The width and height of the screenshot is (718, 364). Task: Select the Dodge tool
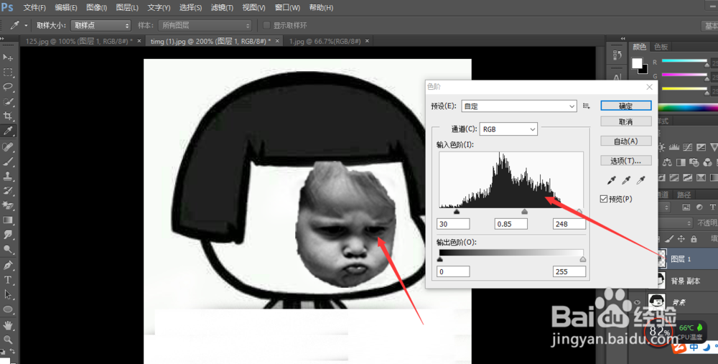pos(8,250)
